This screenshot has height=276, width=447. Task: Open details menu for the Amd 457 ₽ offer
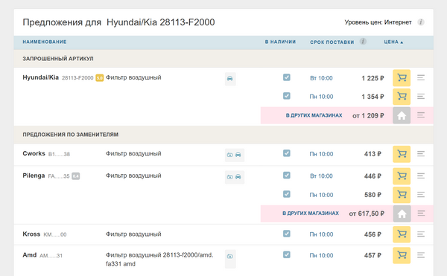[421, 255]
